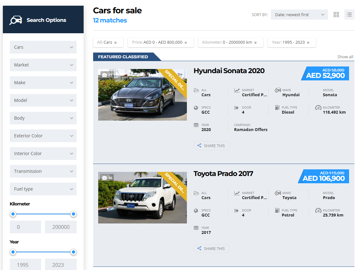This screenshot has width=363, height=270.
Task: Click door icon in Toyota Prado listing
Action: [x=236, y=210]
